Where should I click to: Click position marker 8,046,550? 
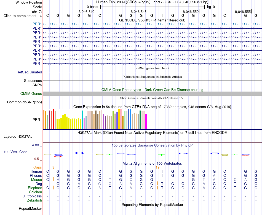191,12
